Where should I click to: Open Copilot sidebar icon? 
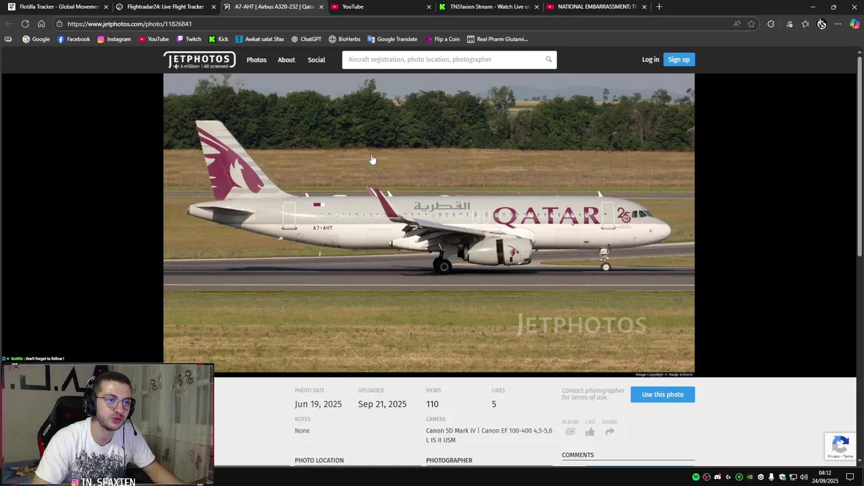855,24
